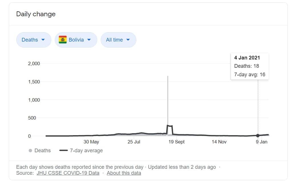Click the 7-day average plateau near 19 Sept
The height and width of the screenshot is (183, 292).
[170, 126]
